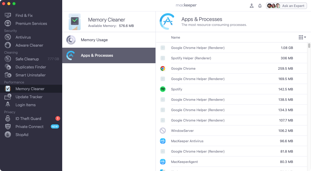Select Private Connect in the sidebar
Viewport: 311px width, 171px height.
tap(31, 126)
